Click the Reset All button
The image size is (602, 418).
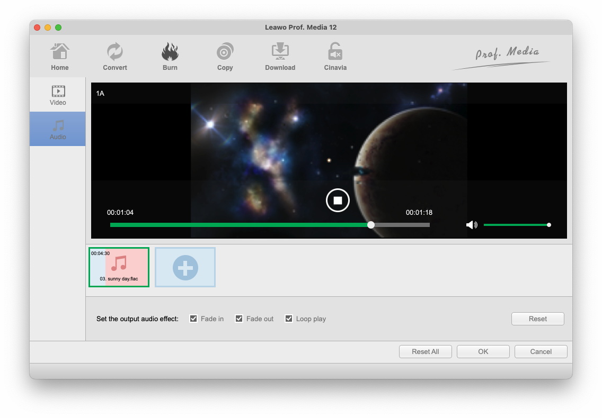426,352
